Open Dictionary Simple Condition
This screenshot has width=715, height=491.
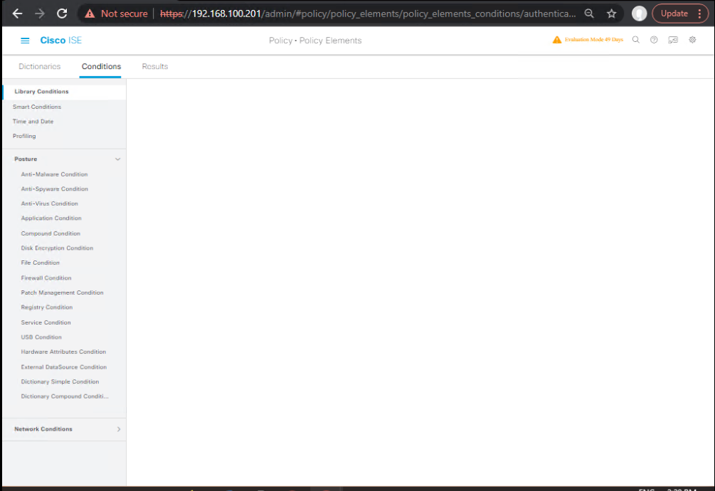coord(60,381)
